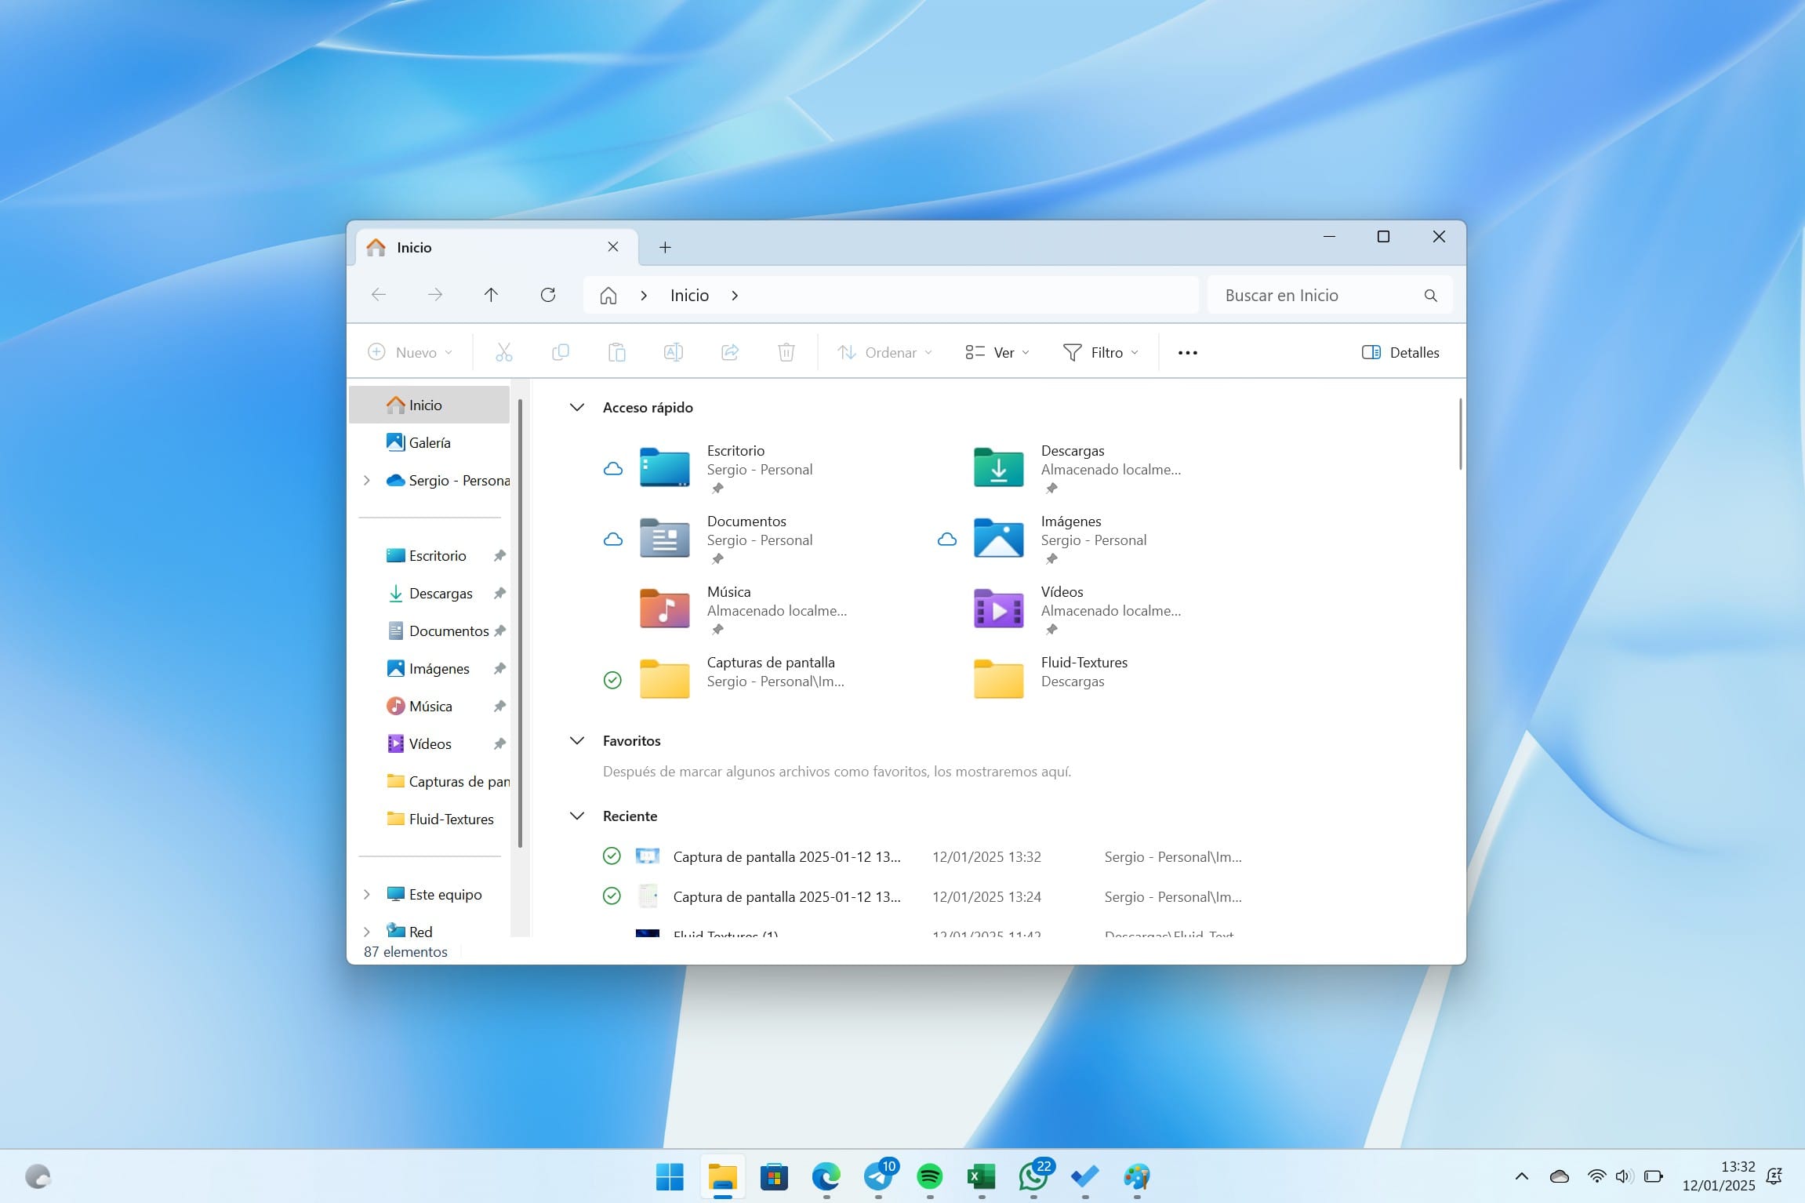Click the Refresh navigation icon

pos(548,294)
